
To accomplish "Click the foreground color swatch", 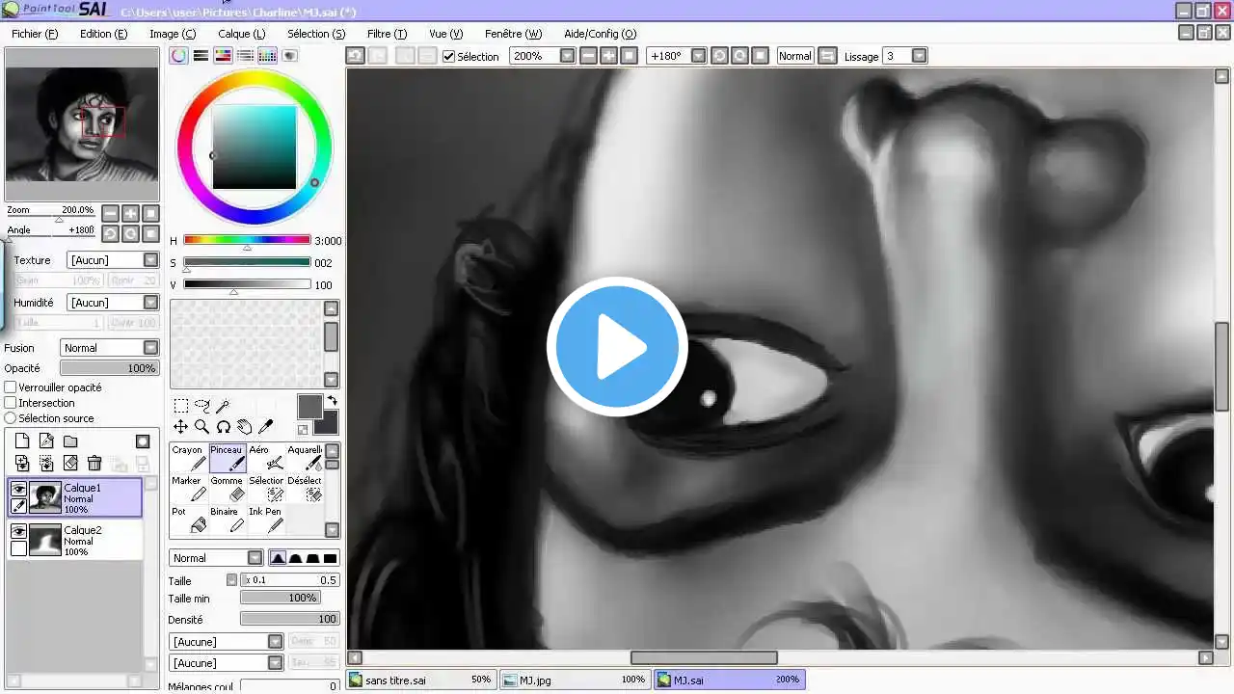I will (309, 406).
